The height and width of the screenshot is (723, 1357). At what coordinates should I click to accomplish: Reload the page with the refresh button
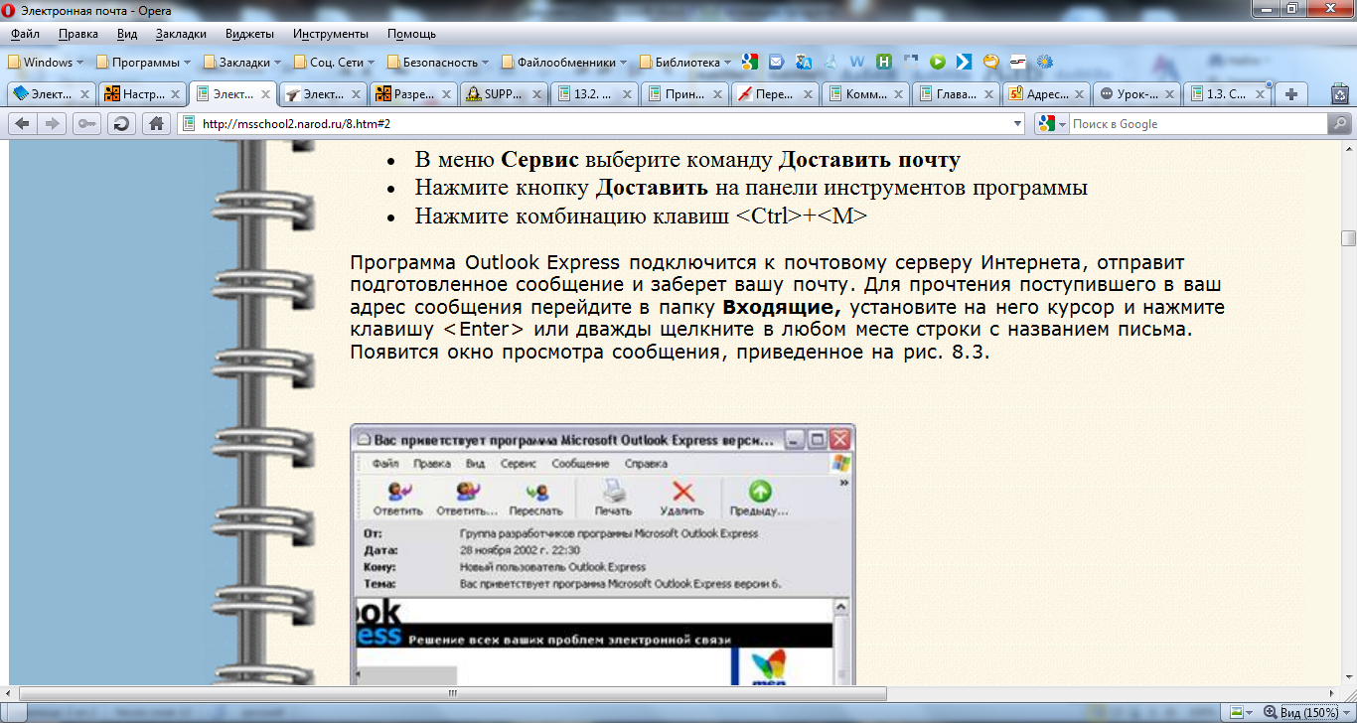(121, 124)
